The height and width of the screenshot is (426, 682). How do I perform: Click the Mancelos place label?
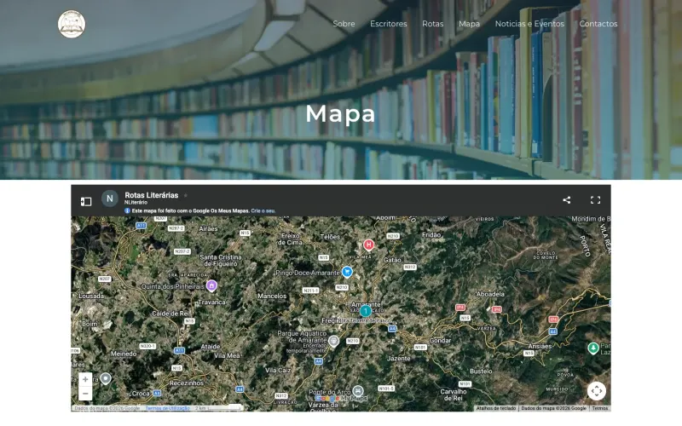[272, 296]
